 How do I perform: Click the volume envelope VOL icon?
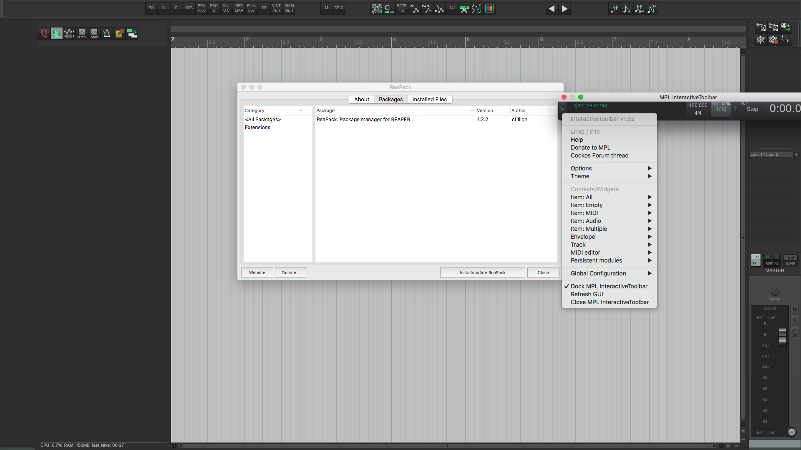pos(414,9)
